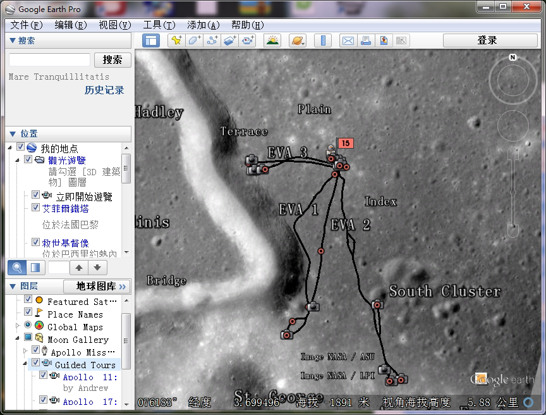Click the search magnifier button in Places panel
The width and height of the screenshot is (546, 415).
tap(16, 268)
